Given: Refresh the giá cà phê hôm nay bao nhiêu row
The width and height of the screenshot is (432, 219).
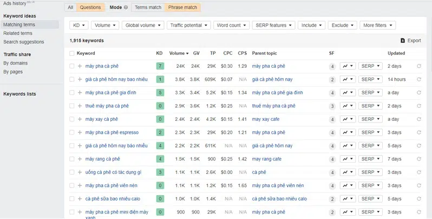Looking at the screenshot, I should [419, 80].
